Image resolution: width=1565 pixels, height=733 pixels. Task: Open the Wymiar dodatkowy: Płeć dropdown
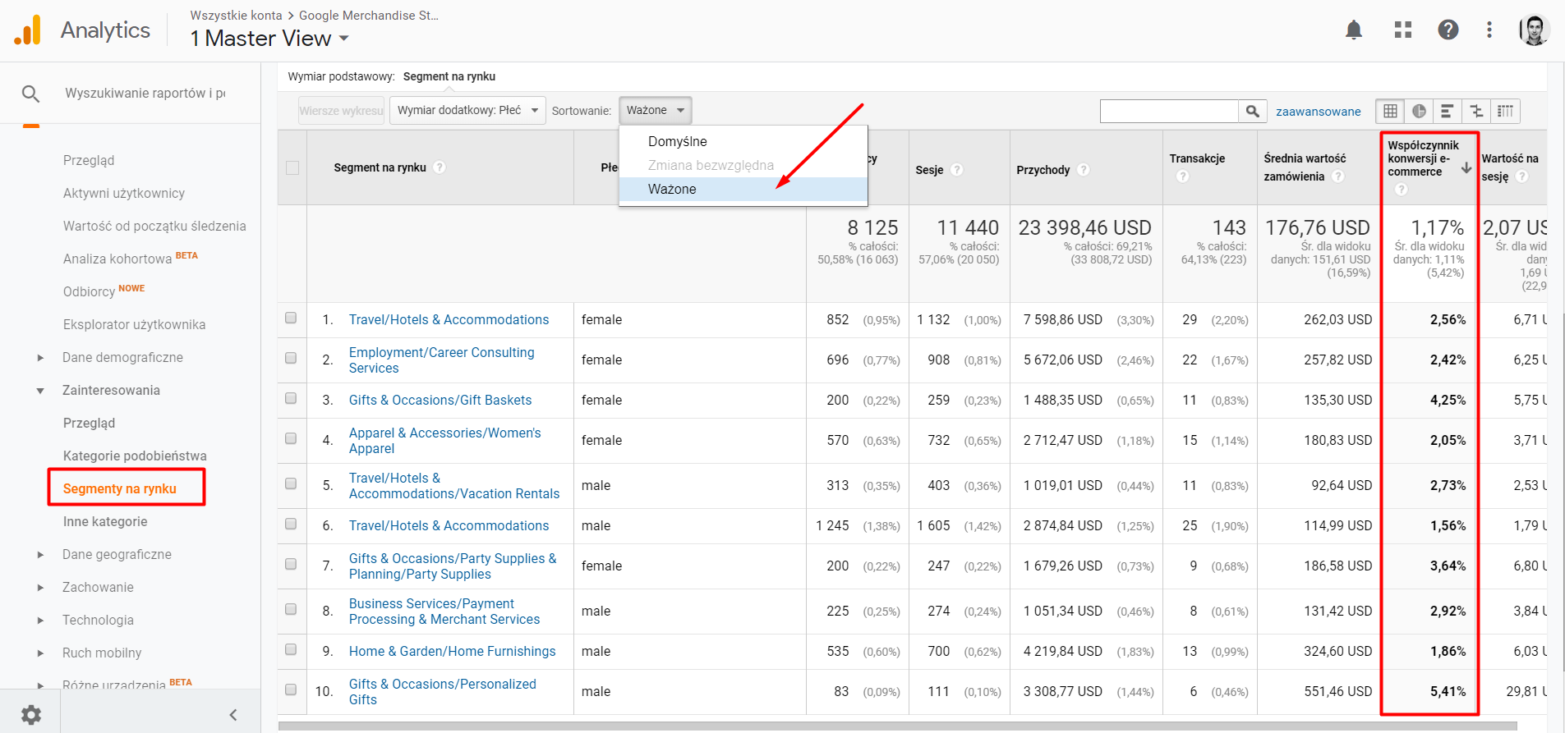coord(467,111)
